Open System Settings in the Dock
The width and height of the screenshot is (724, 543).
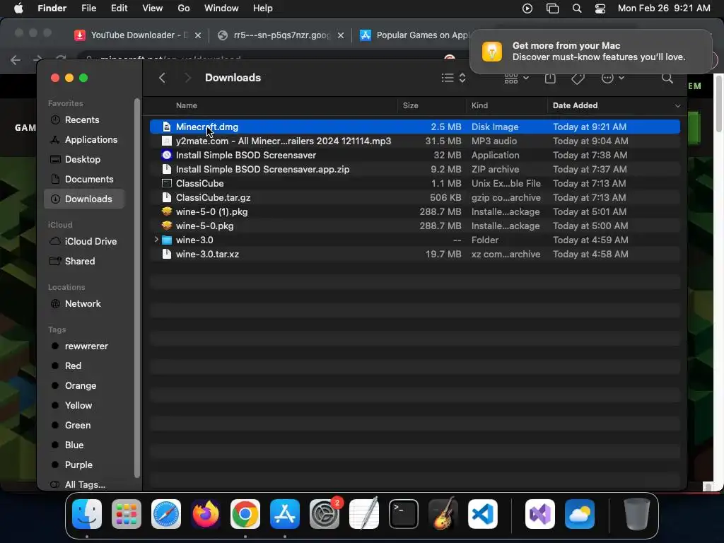(325, 514)
